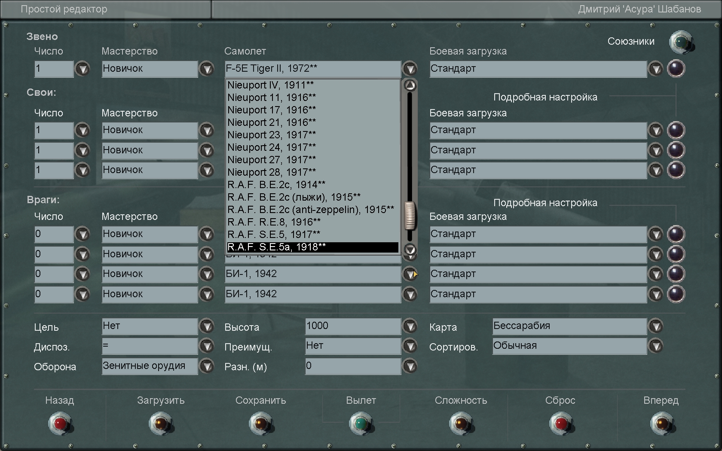Open detailed setup button for second Свои row
The image size is (722, 451).
[676, 150]
